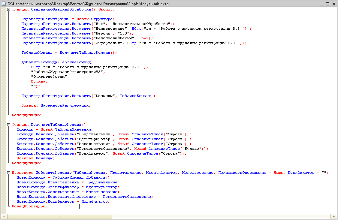Click the horizontal scrollbar right arrow
338x220 pixels.
point(334,216)
